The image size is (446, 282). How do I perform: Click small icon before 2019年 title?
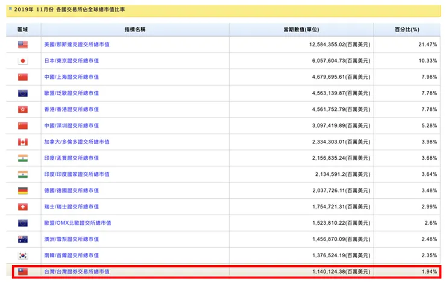click(x=10, y=9)
